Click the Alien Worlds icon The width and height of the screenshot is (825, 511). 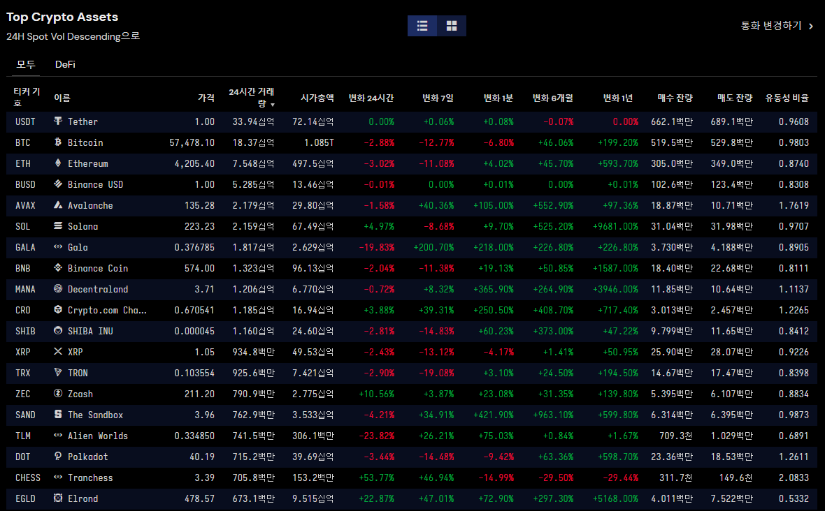[x=58, y=436]
